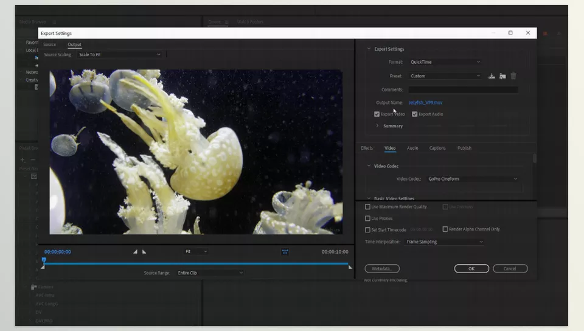Open the Format dropdown showing QuickTime
The height and width of the screenshot is (331, 584).
[445, 62]
